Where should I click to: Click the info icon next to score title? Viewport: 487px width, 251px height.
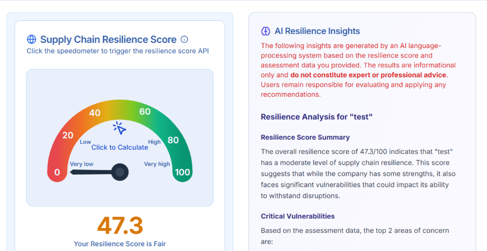[x=184, y=39]
